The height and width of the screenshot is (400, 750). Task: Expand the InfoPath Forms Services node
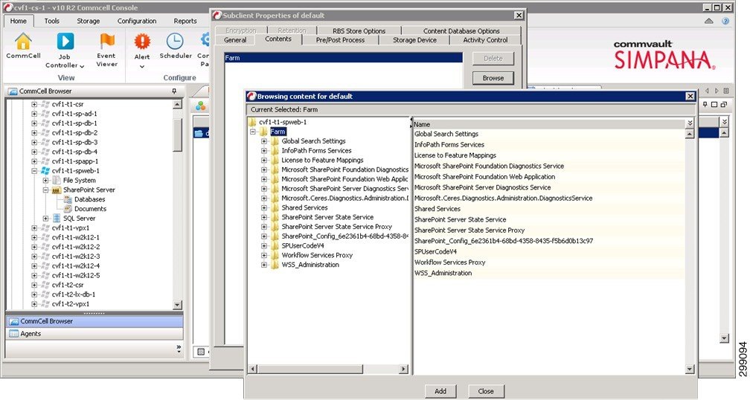[x=264, y=150]
